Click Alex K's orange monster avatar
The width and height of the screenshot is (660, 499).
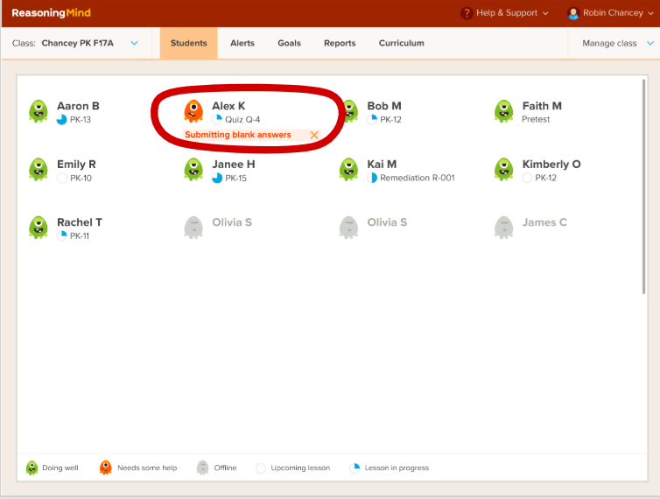[x=193, y=111]
